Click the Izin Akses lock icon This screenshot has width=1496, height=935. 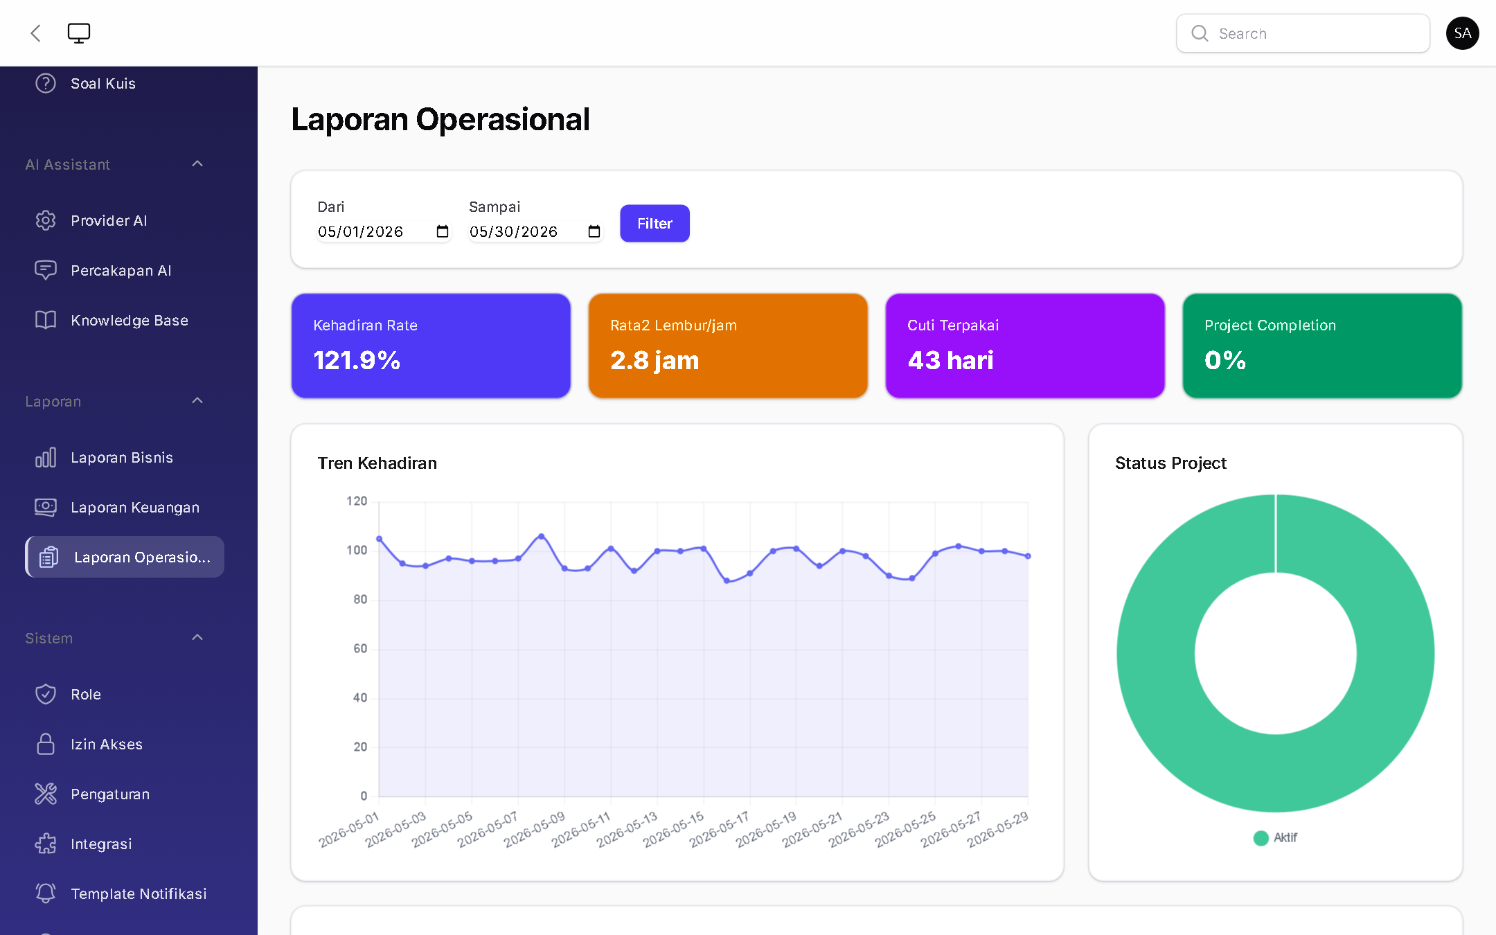[x=46, y=744]
